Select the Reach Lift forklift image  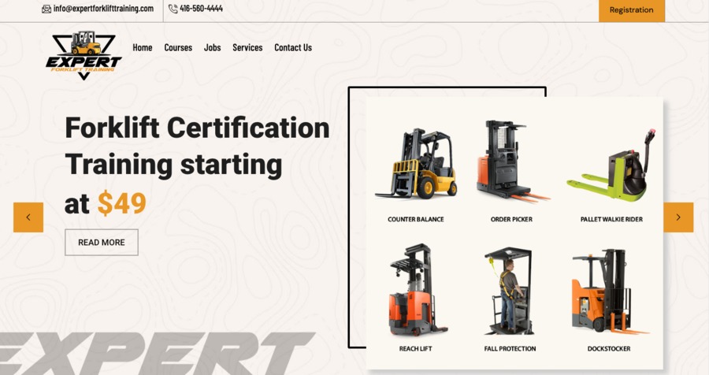coord(417,290)
